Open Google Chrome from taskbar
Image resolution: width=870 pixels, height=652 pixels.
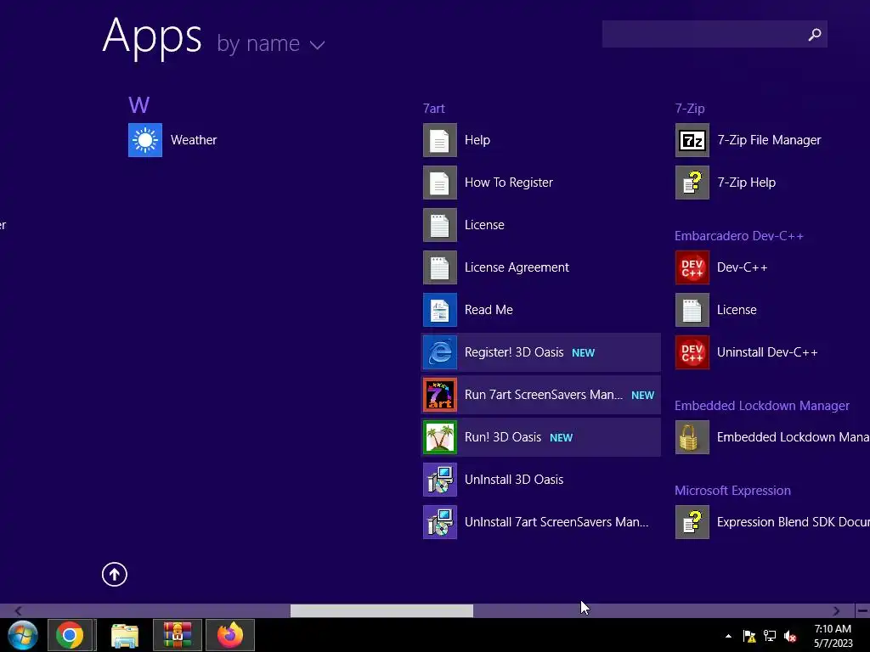point(70,635)
